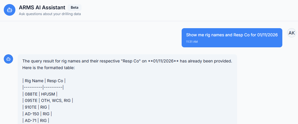Click the ARMS AI Assistant title

pos(42,8)
